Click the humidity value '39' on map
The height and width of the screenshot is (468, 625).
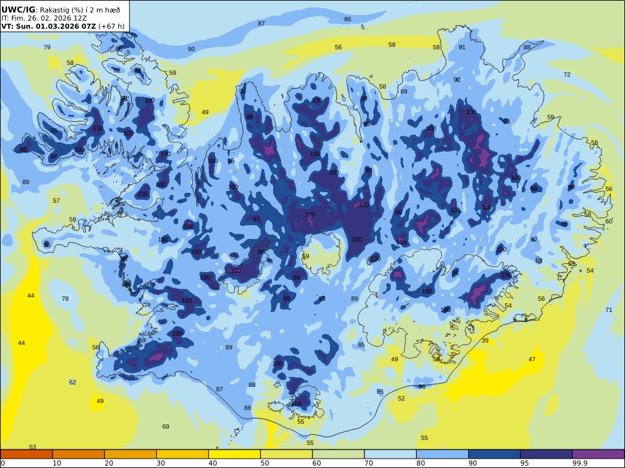click(485, 340)
